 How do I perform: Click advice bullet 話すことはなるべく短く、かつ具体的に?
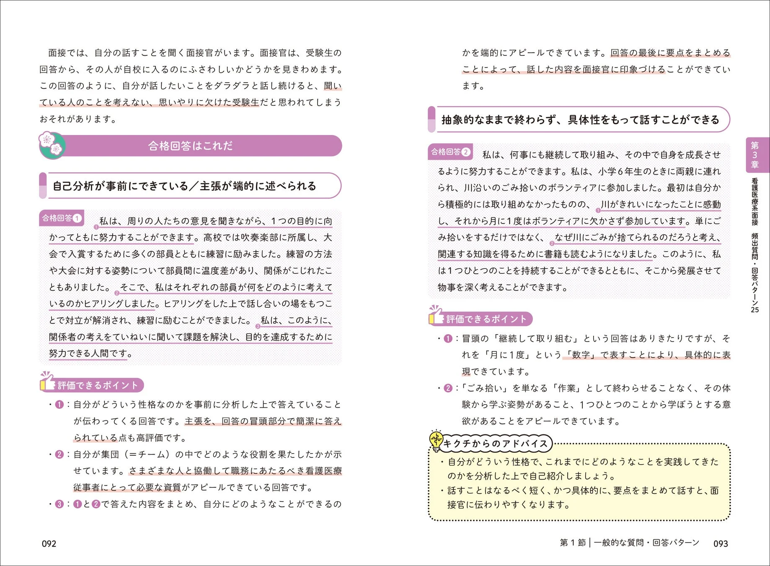(580, 497)
